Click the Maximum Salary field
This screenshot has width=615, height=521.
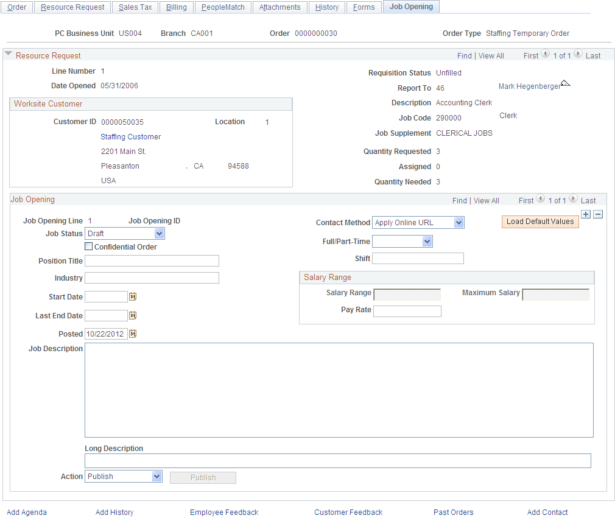[x=556, y=295]
